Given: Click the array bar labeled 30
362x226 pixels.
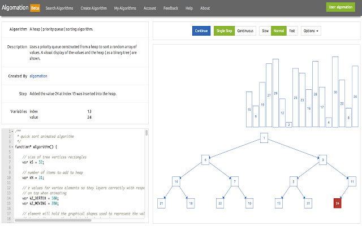Looking at the screenshot, I should coord(335,90).
